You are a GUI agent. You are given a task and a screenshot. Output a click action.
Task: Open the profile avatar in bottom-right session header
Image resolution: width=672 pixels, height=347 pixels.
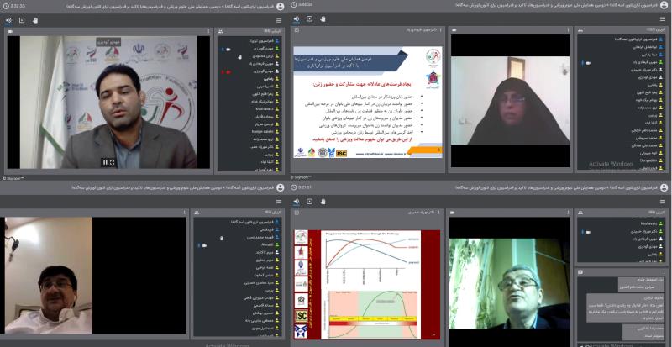click(664, 187)
